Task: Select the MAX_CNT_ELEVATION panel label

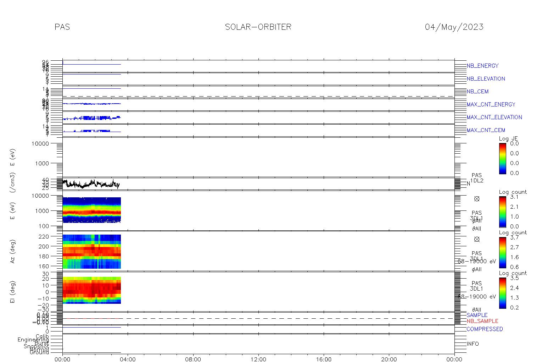Action: [x=494, y=117]
